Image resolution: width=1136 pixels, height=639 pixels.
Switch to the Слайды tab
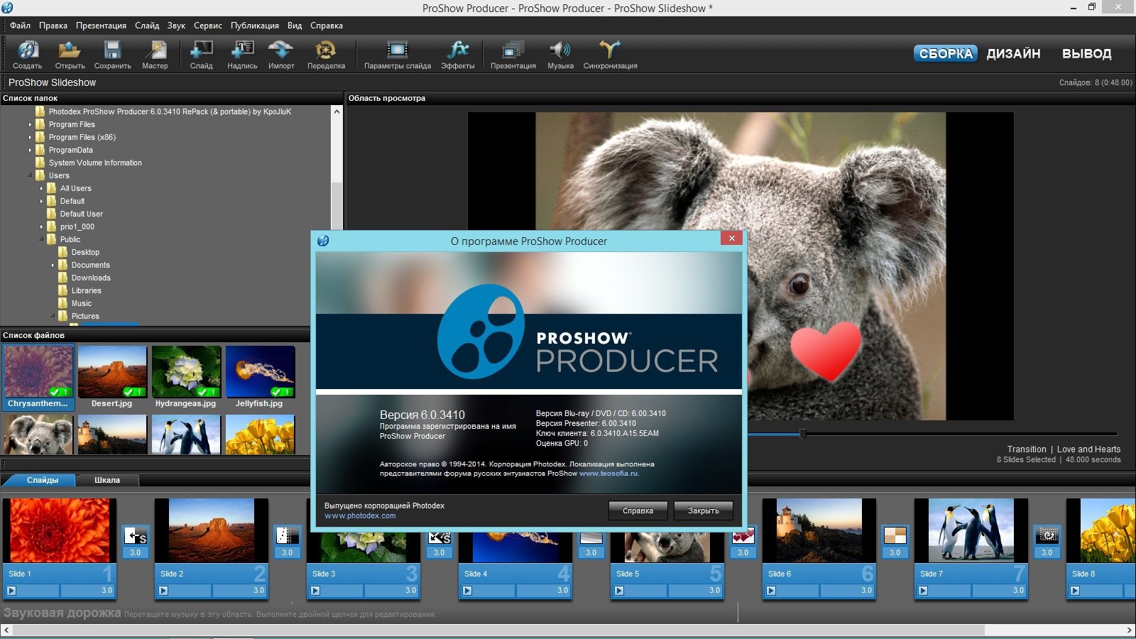pos(43,480)
